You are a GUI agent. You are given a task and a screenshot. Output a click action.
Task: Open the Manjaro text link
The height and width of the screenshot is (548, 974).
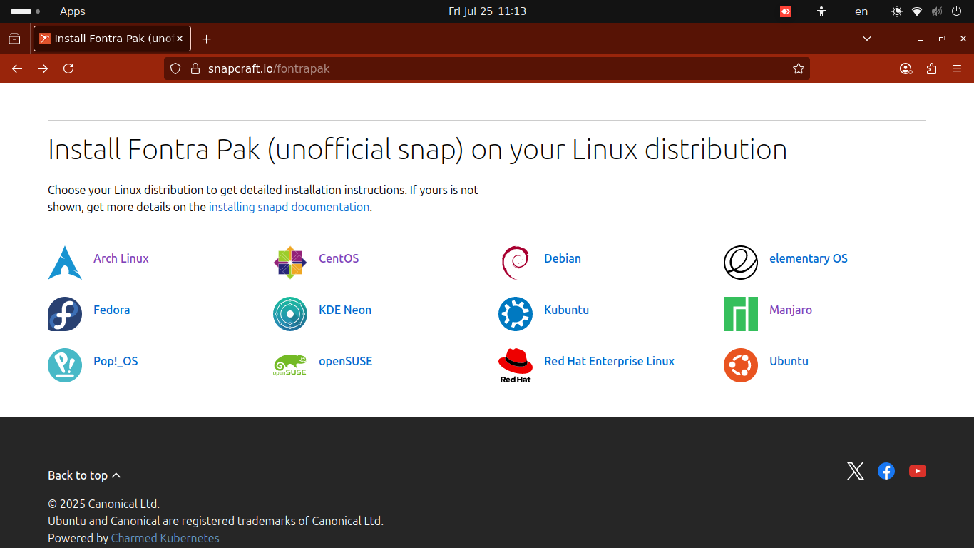tap(791, 310)
